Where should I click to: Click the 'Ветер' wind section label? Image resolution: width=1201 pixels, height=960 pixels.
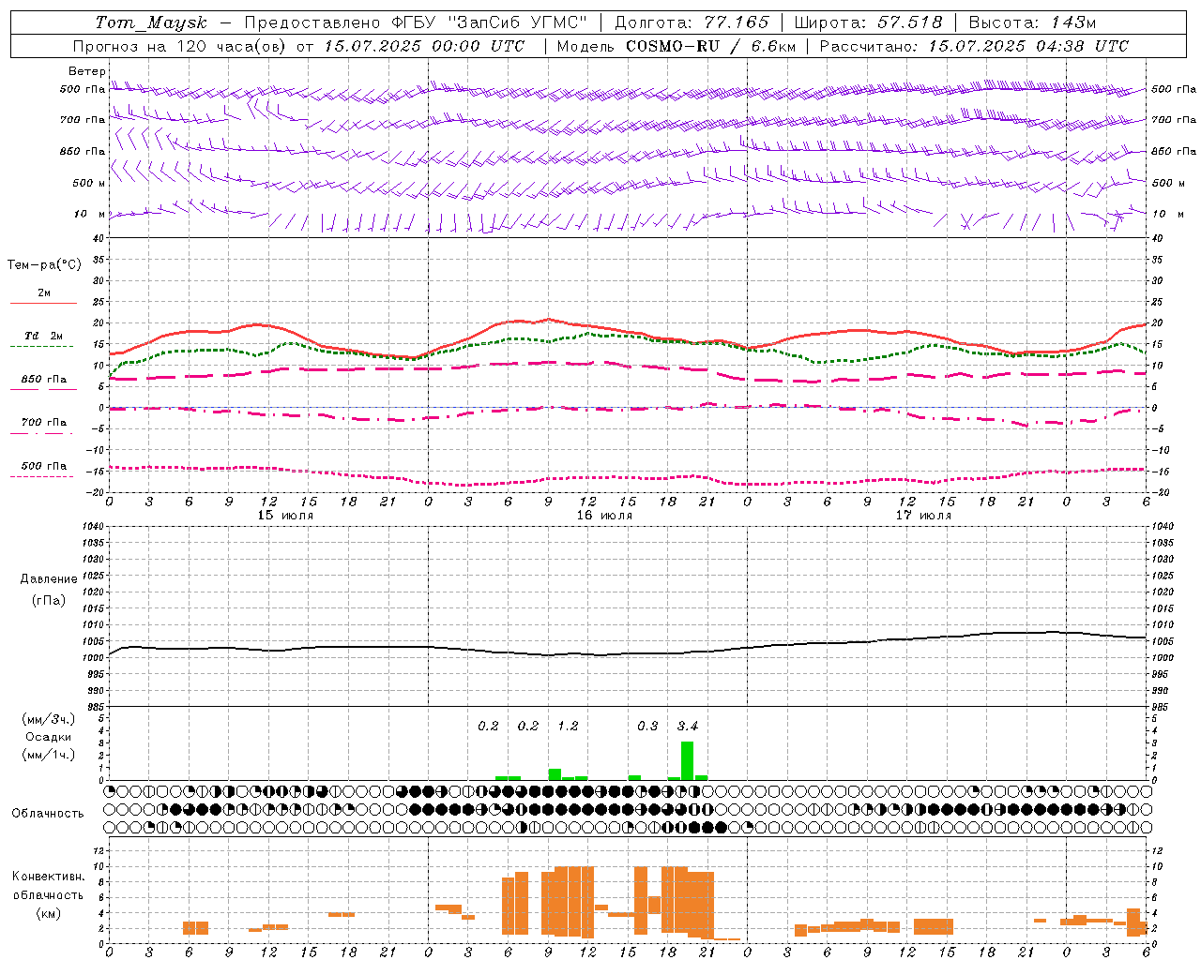[87, 71]
